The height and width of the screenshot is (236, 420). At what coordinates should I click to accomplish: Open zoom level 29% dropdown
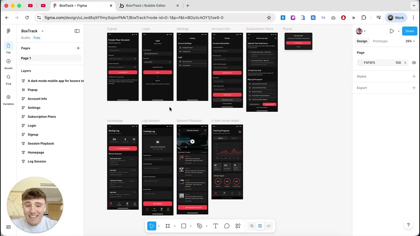click(410, 41)
